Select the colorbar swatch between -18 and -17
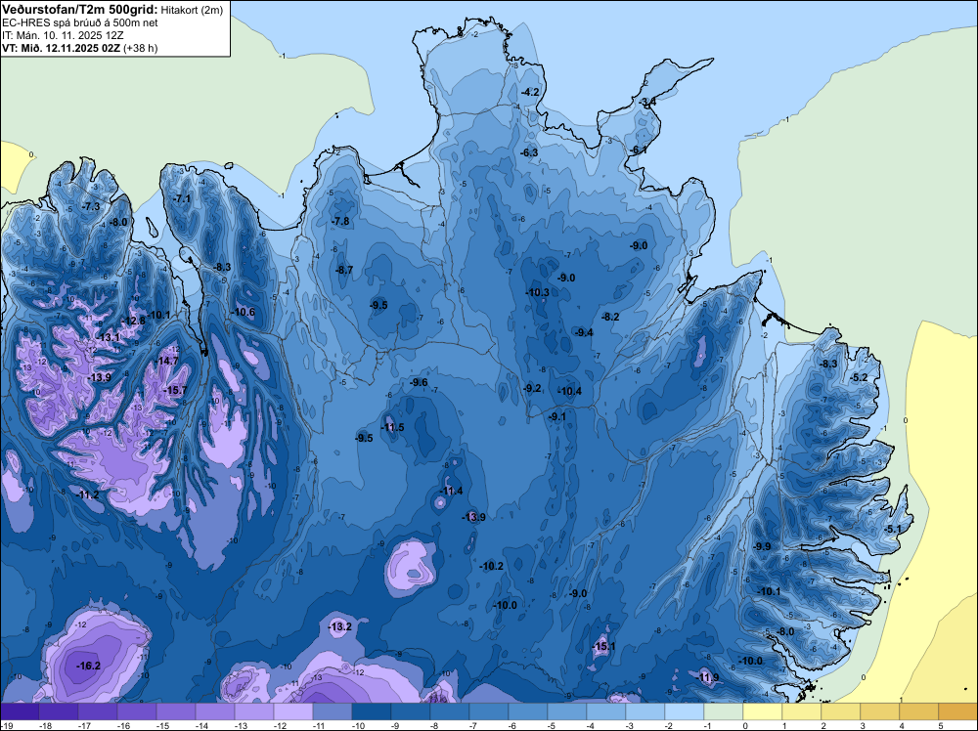 click(59, 711)
